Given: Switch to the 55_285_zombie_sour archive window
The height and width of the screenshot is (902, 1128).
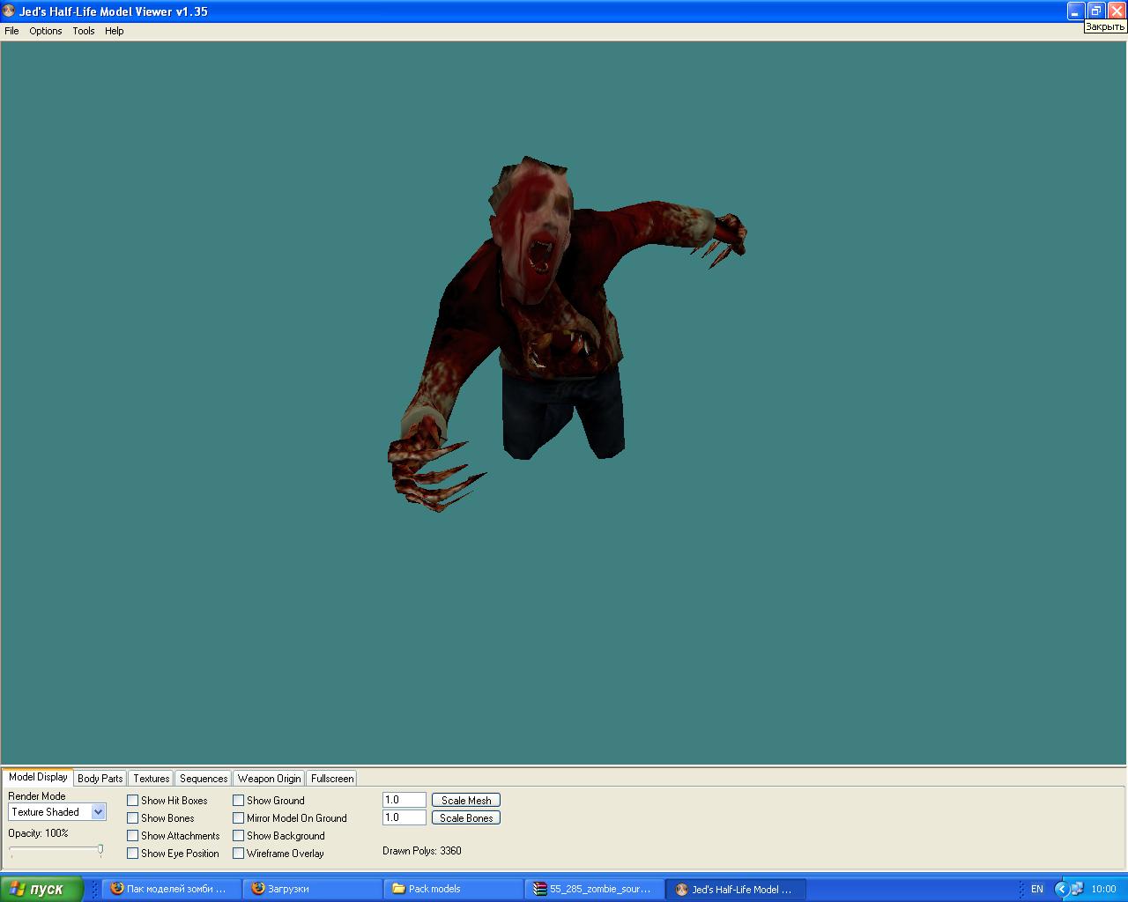Looking at the screenshot, I should tap(595, 889).
